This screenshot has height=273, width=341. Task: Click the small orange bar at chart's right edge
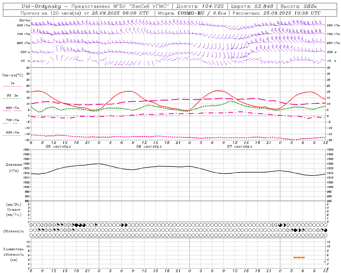pos(325,262)
